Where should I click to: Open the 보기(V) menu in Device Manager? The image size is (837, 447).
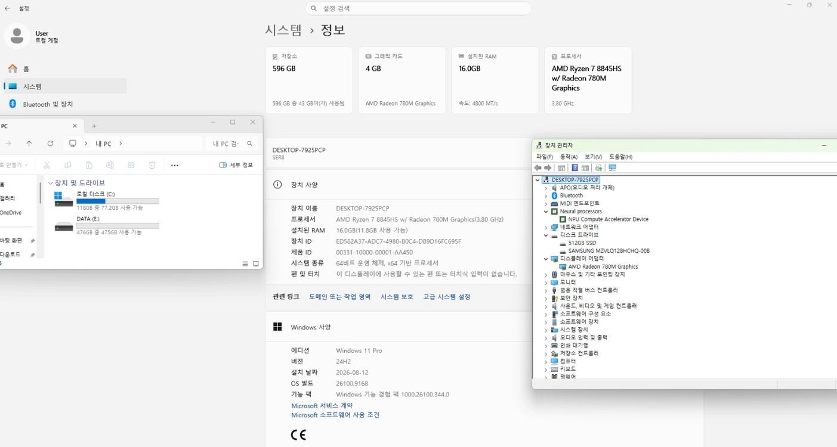pos(594,157)
